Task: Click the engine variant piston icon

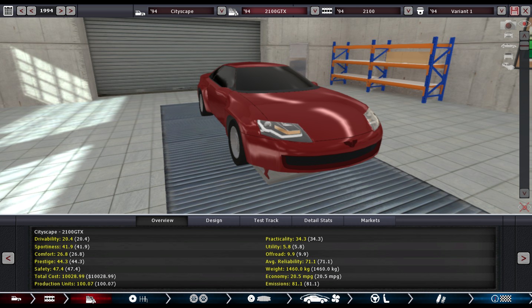Action: (x=420, y=11)
